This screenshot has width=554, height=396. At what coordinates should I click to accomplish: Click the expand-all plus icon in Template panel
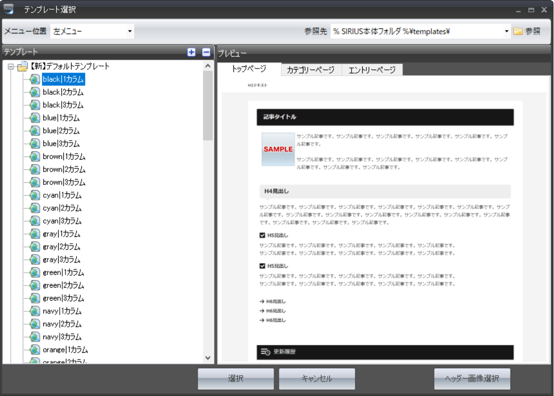(191, 52)
